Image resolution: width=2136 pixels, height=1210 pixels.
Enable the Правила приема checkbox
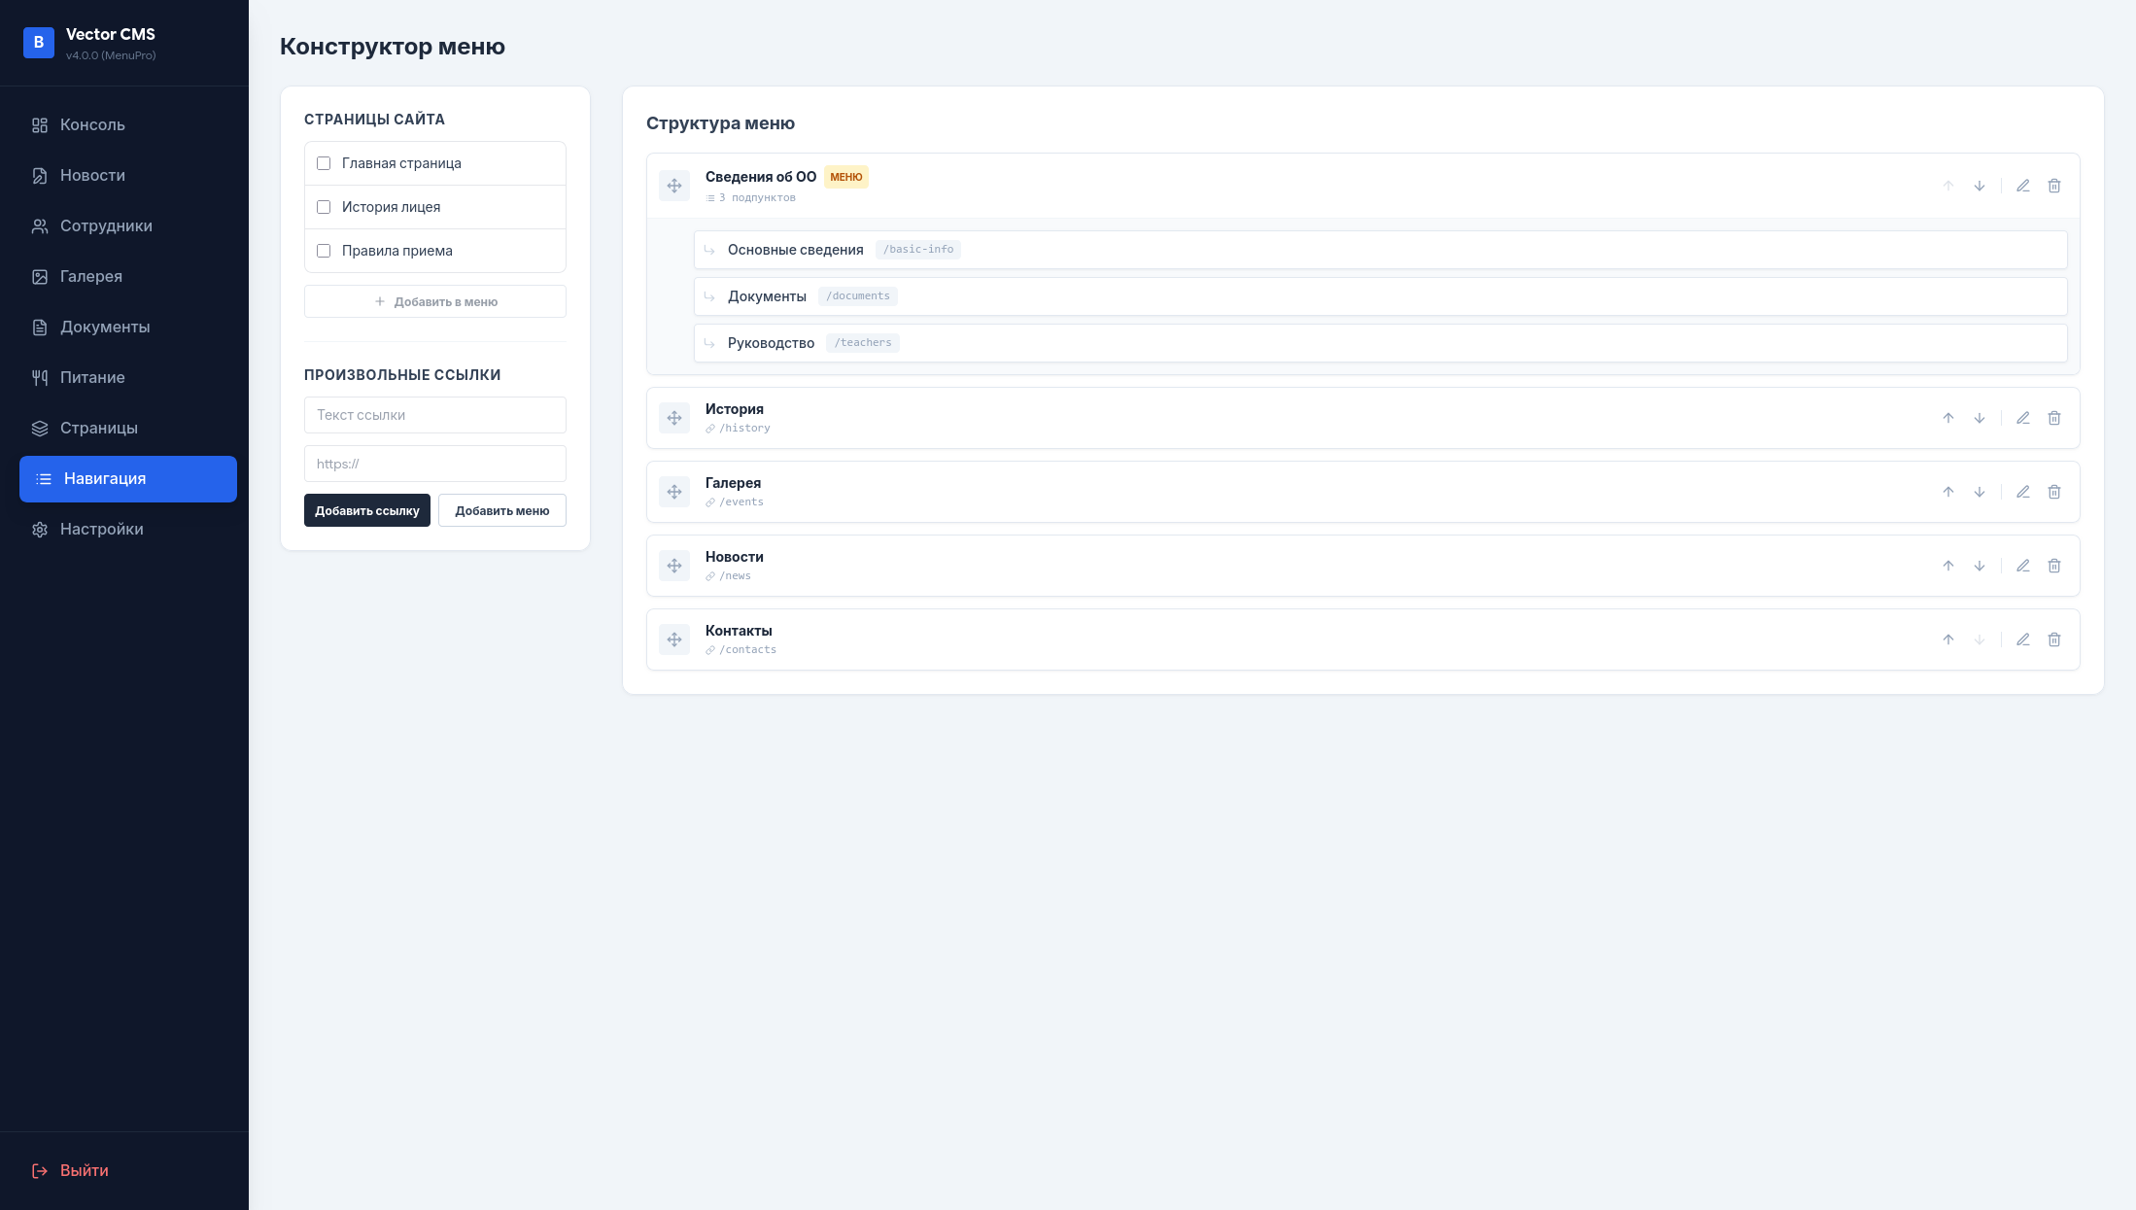click(x=324, y=251)
